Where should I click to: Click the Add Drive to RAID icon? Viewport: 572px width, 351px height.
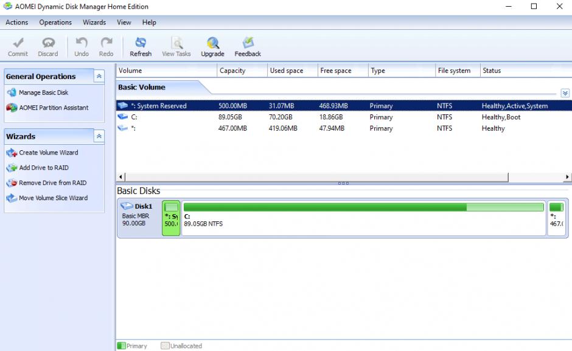click(x=12, y=168)
